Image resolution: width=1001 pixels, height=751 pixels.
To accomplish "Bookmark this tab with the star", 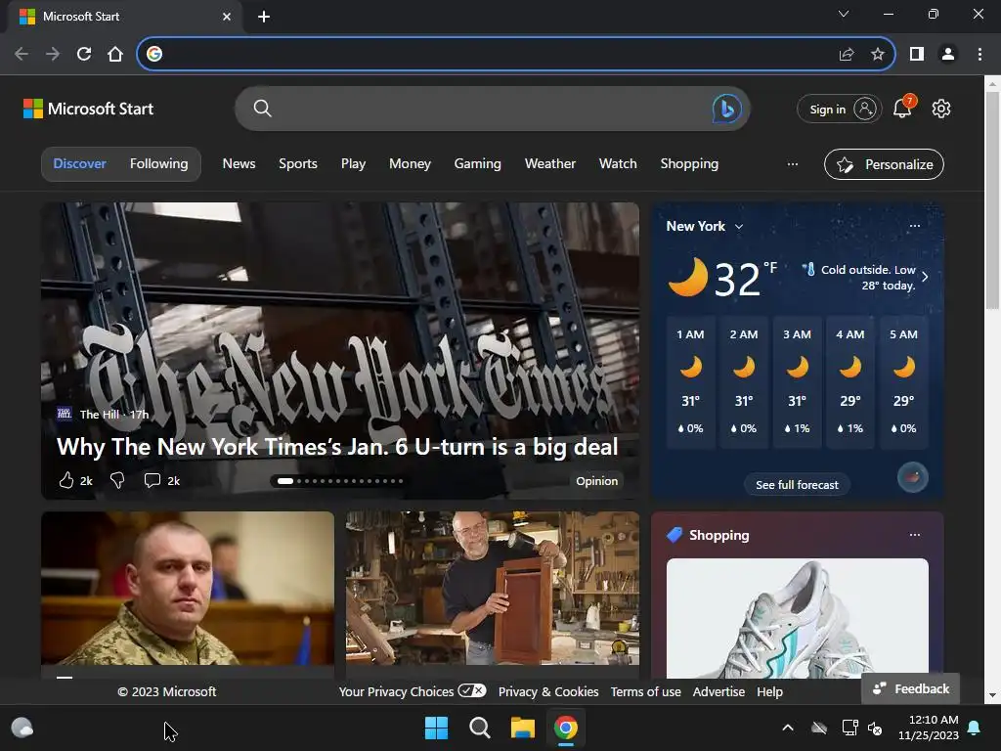I will click(x=878, y=55).
